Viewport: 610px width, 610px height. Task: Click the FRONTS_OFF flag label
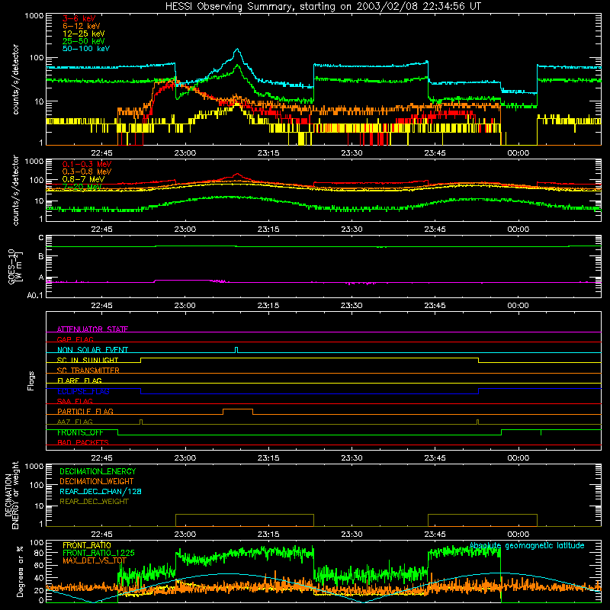pyautogui.click(x=80, y=432)
